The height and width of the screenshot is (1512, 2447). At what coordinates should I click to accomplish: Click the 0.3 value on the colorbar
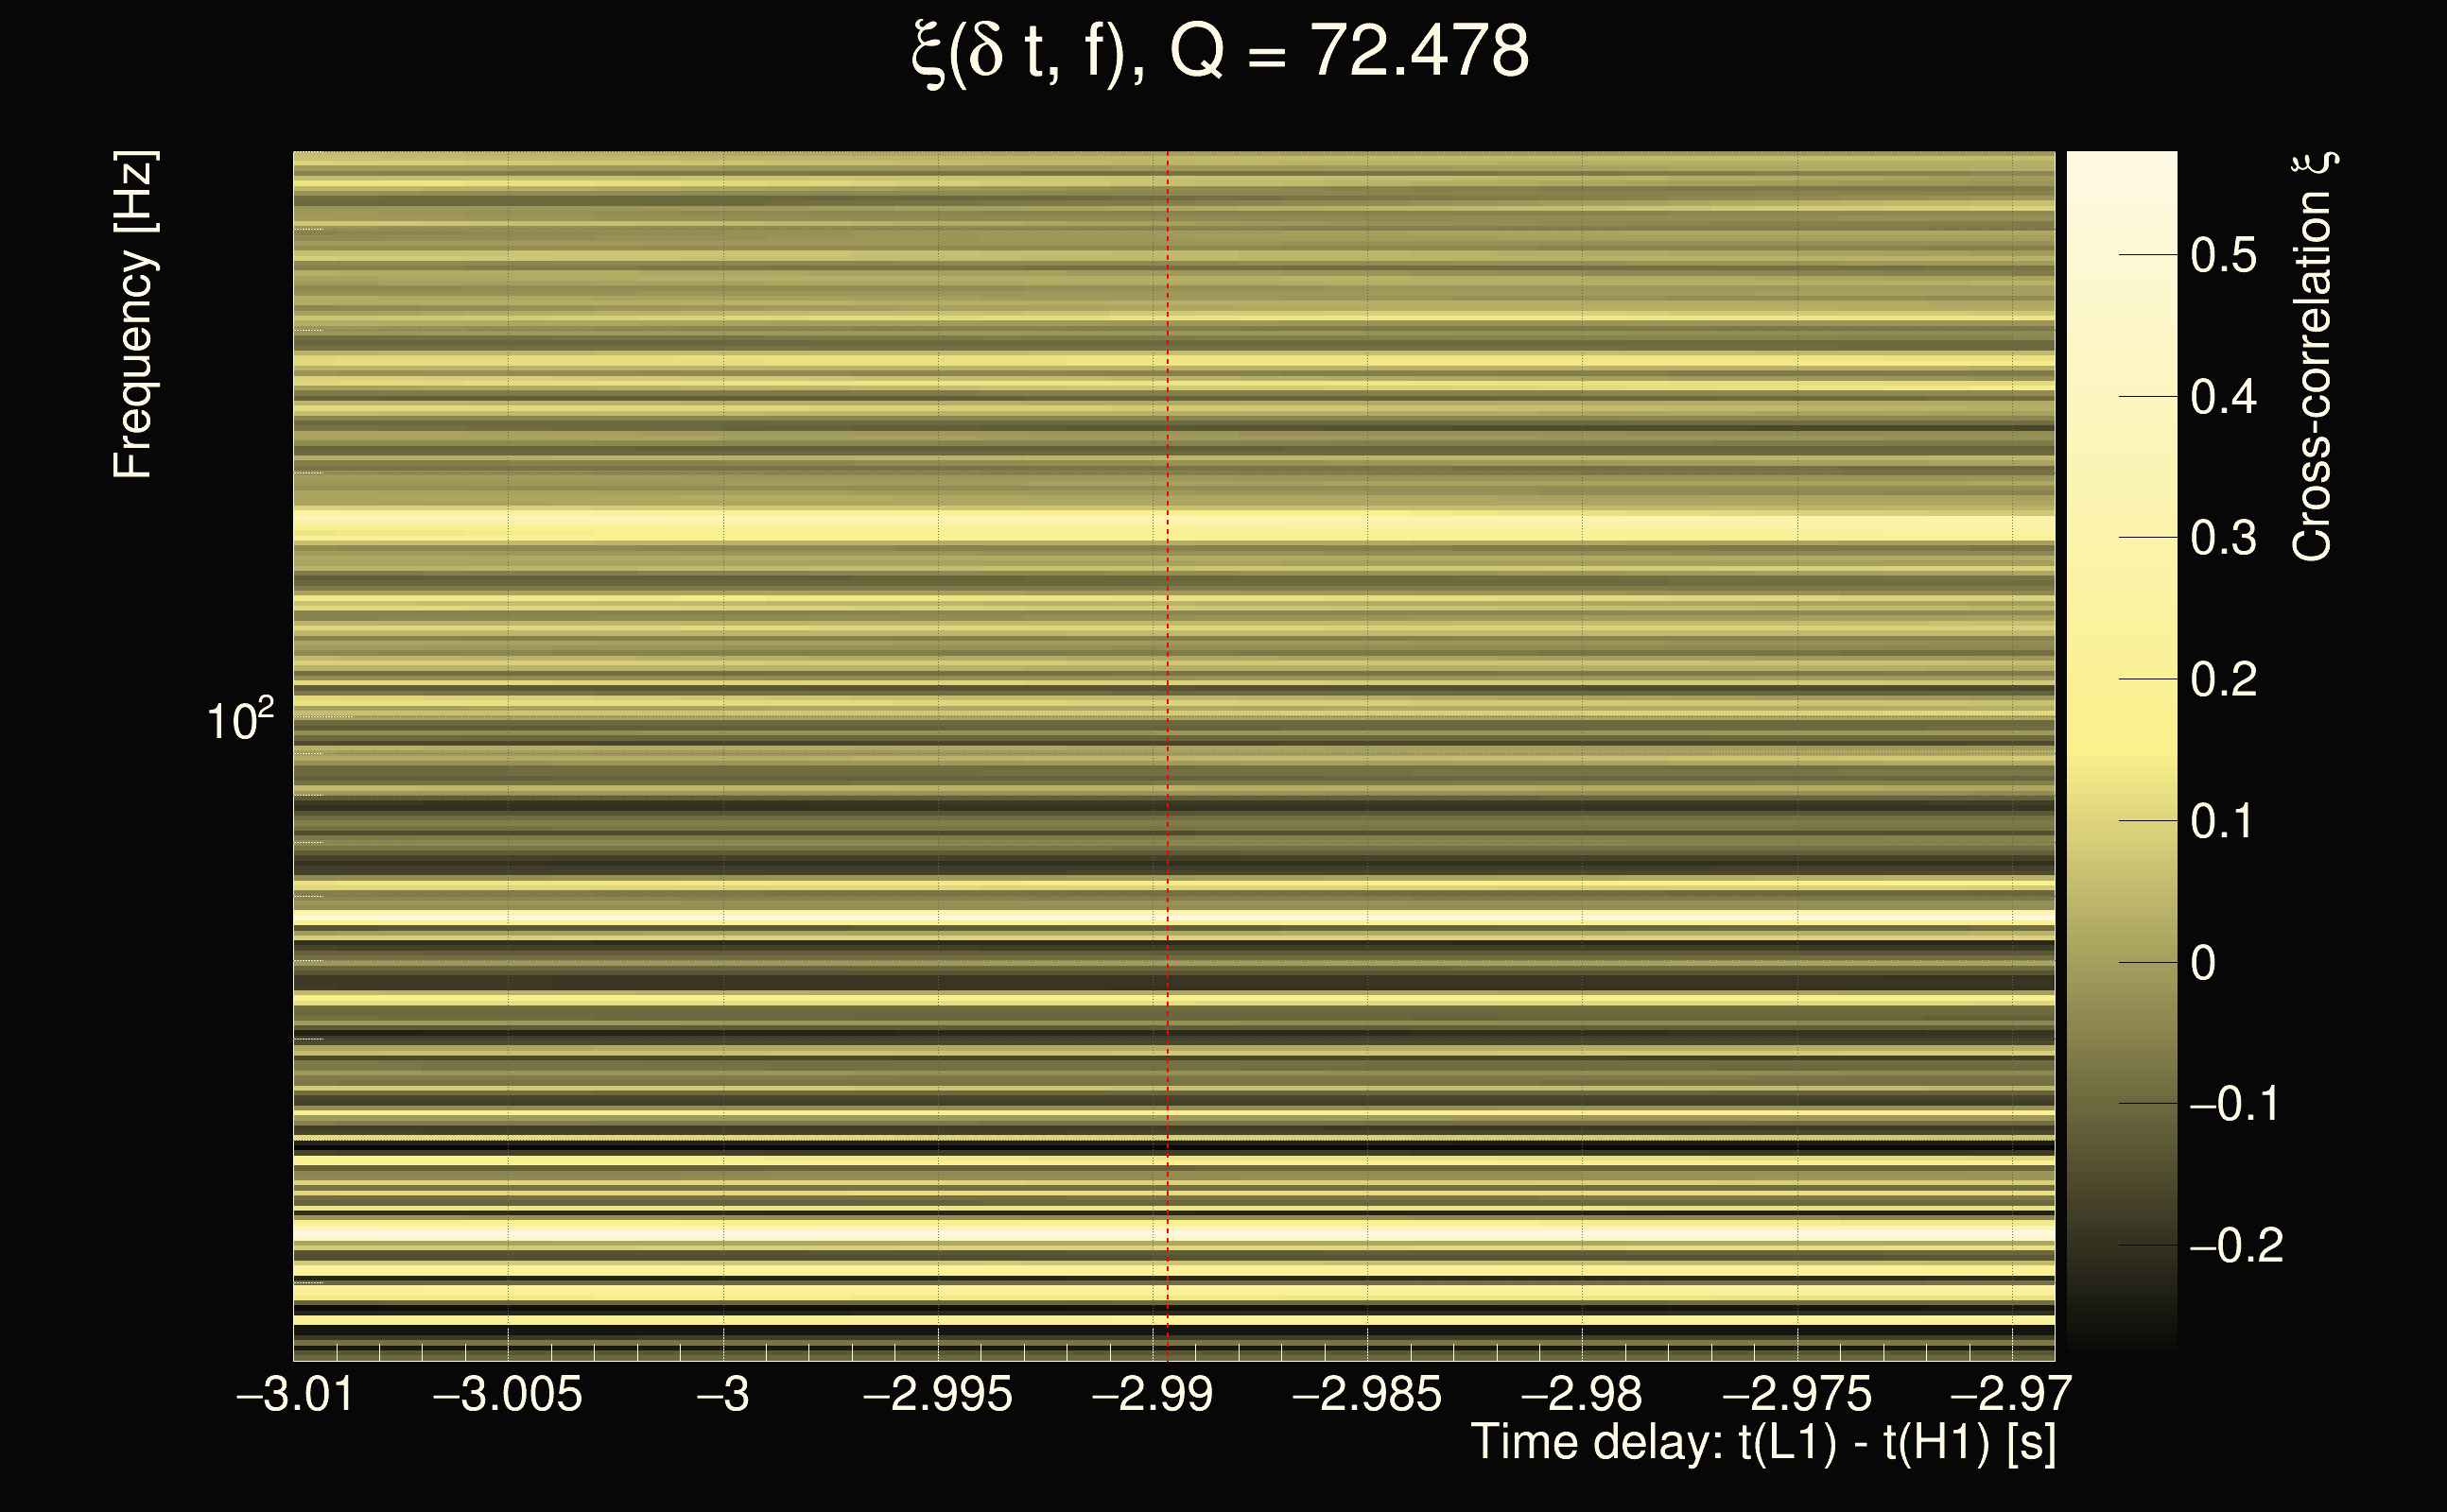[x=2223, y=538]
